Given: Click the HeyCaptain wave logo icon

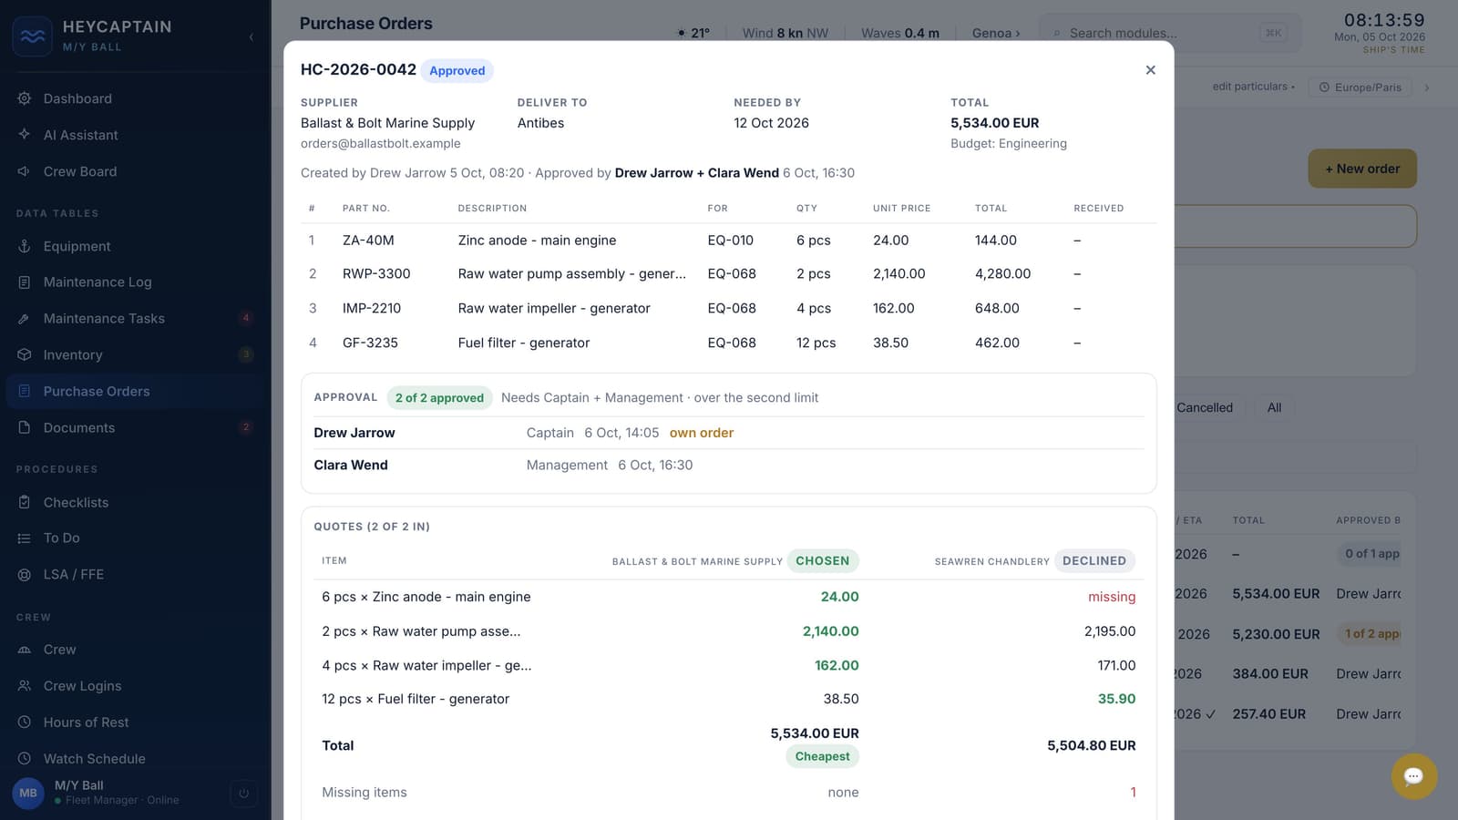Looking at the screenshot, I should 33,36.
